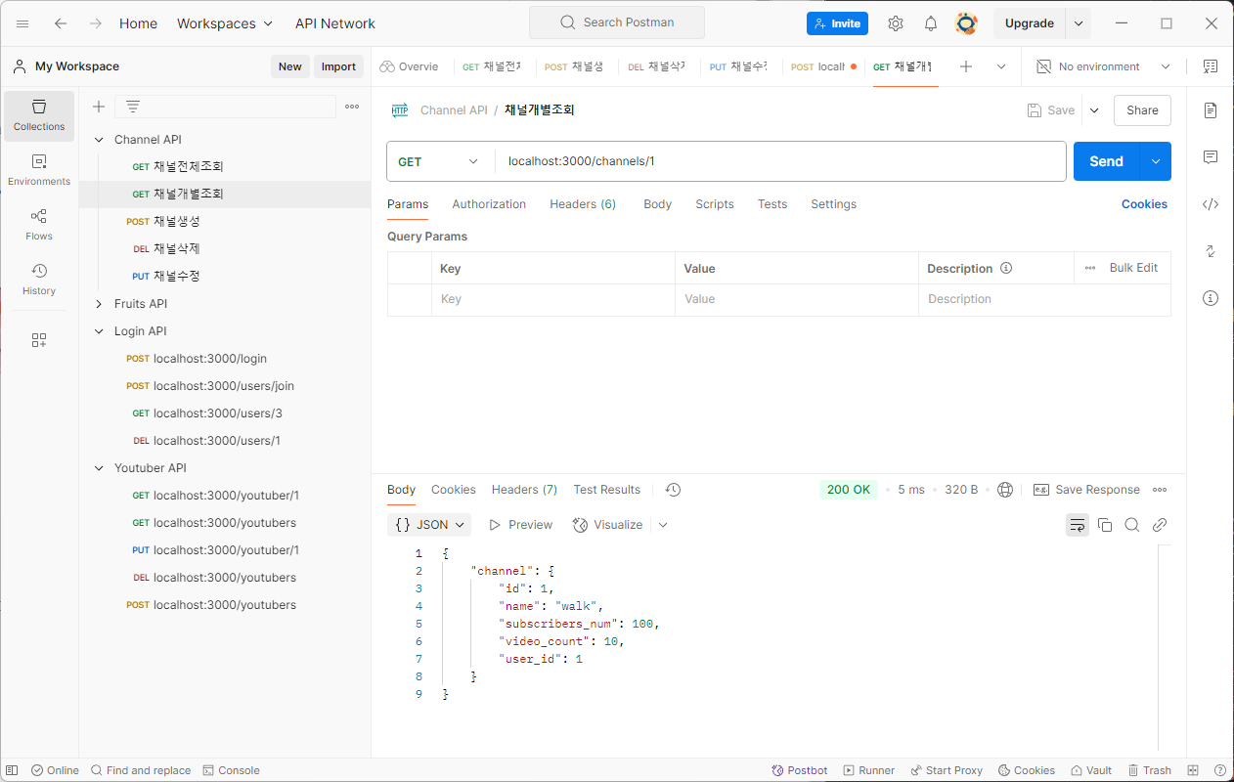Open the workspace panel icon at top right
The image size is (1234, 782).
[x=1211, y=66]
